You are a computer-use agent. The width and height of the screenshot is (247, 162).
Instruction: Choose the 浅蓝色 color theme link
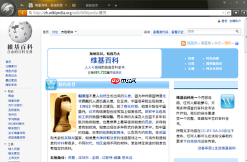click(192, 43)
